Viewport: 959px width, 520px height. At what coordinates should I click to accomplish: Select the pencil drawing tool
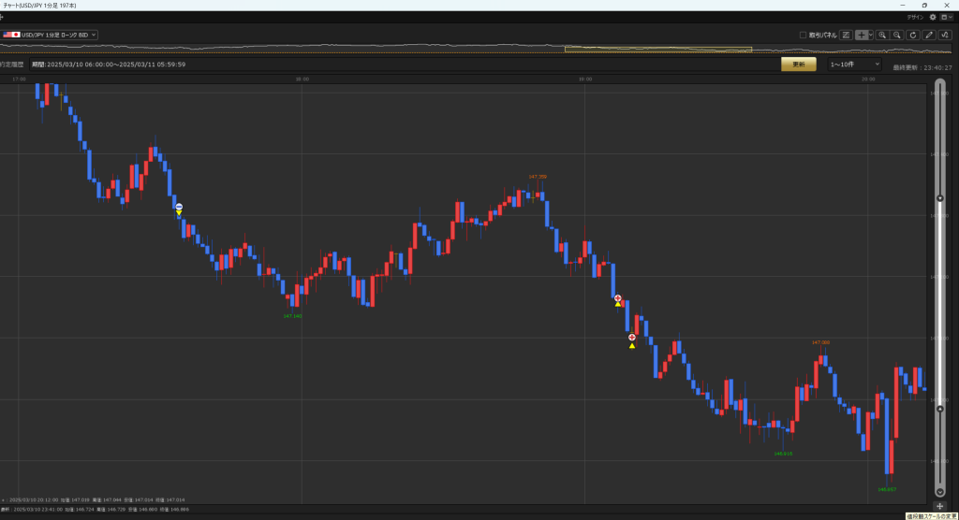(929, 35)
